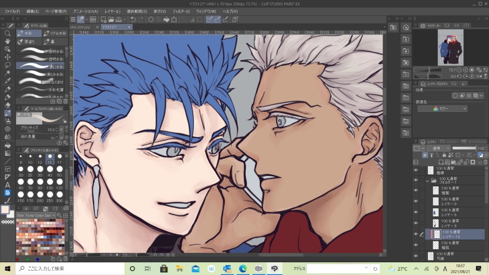Open 編集(E) menu
Screen dimensions: 489x275
[32, 11]
